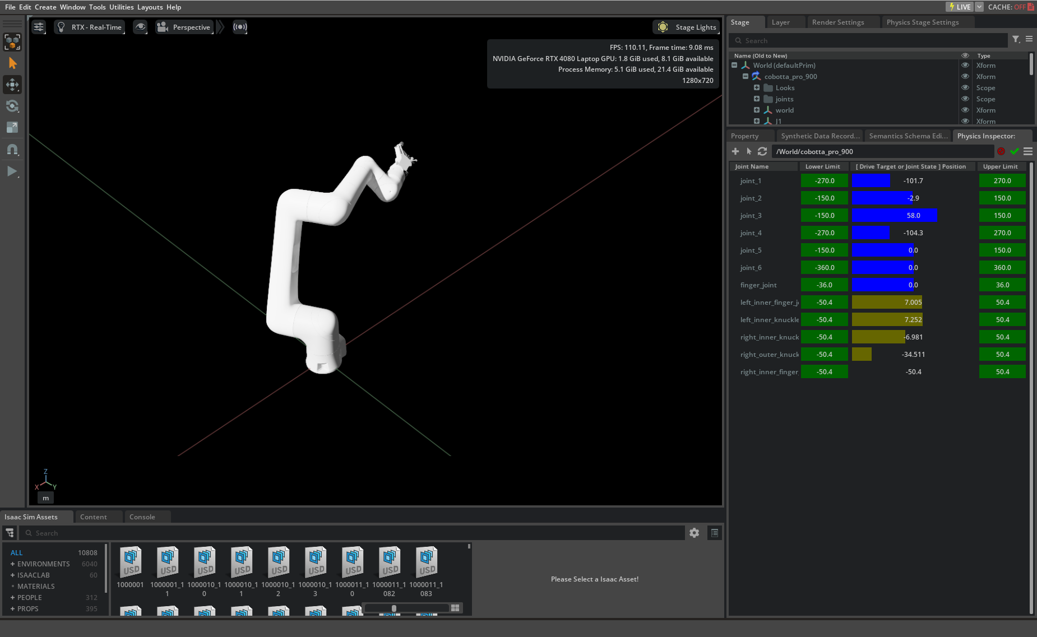The image size is (1037, 637).
Task: Toggle visibility of world Xform
Action: coord(965,110)
